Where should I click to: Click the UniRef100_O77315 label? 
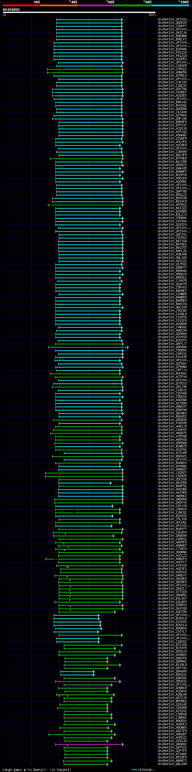tap(172, 592)
